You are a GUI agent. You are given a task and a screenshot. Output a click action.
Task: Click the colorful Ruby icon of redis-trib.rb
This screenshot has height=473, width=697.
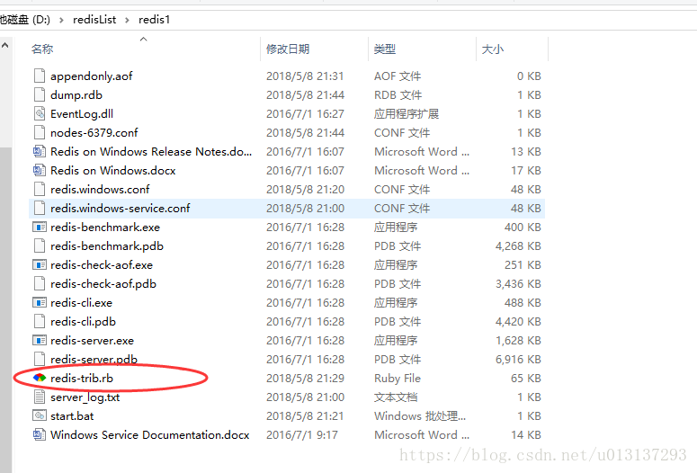40,378
